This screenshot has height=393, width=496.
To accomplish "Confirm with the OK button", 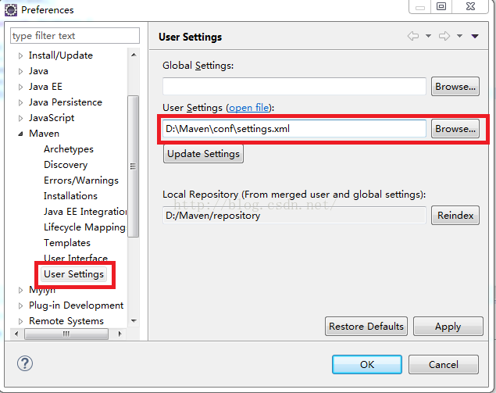I will tap(367, 365).
